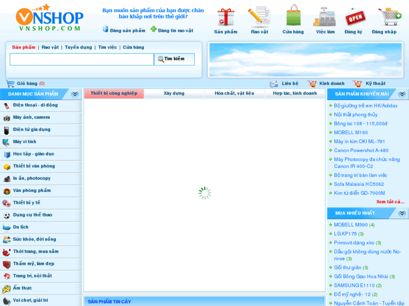Viewport: 409px width, 306px height.
Task: Open the Nội thất phong thủy link
Action: [x=356, y=115]
